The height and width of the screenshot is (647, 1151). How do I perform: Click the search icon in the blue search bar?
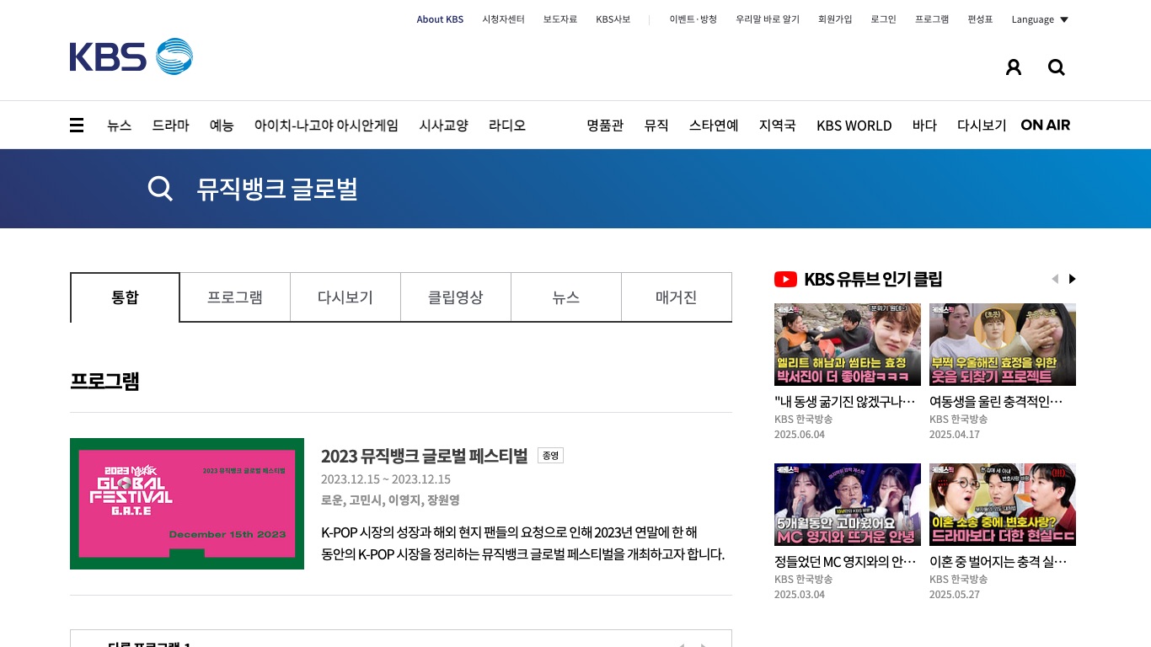click(x=160, y=188)
